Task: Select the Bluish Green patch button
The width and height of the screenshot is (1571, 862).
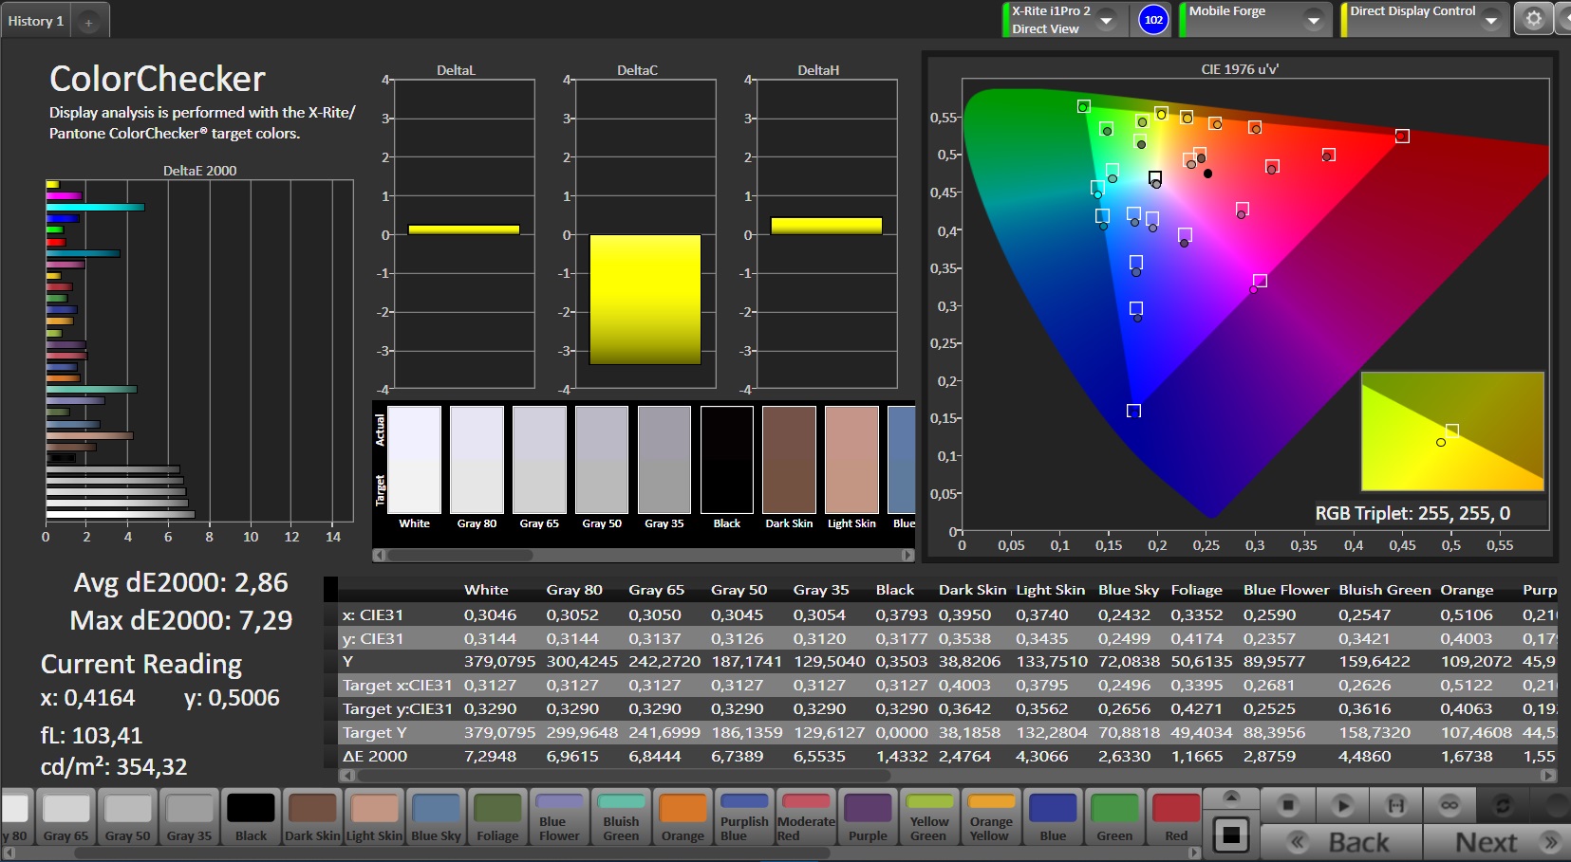Action: [621, 816]
